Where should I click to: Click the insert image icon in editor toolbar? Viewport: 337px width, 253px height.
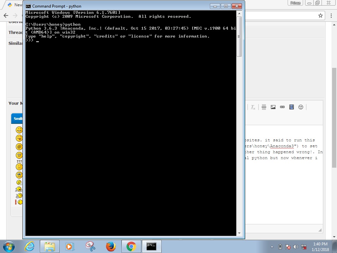coord(273,107)
